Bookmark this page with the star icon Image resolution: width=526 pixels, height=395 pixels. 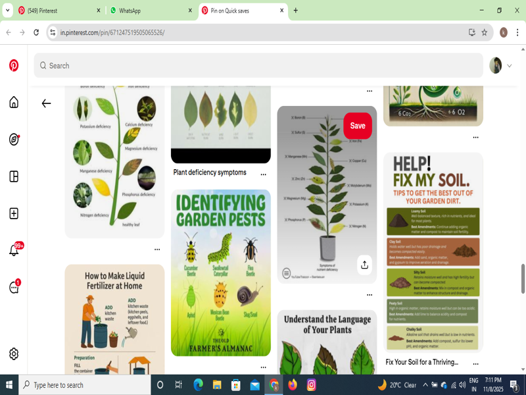click(485, 32)
